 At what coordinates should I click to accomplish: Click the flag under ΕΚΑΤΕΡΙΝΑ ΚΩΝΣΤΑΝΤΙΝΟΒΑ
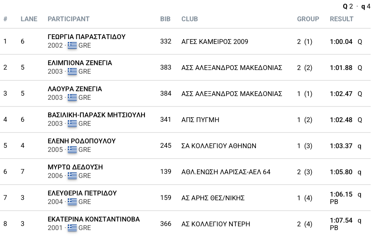[x=72, y=228]
